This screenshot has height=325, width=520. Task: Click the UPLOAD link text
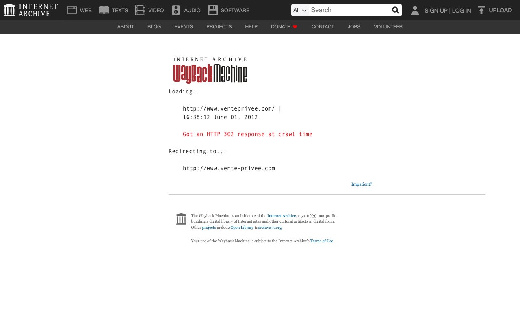(x=500, y=10)
